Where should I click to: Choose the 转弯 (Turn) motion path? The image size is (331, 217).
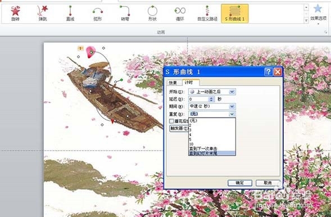point(125,13)
